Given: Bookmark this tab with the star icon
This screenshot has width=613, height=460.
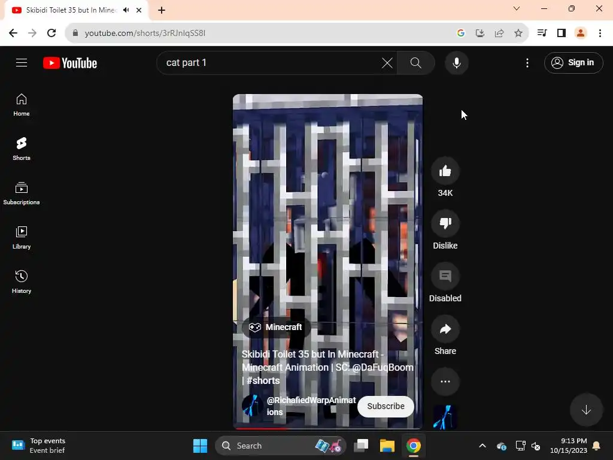Looking at the screenshot, I should click(518, 33).
